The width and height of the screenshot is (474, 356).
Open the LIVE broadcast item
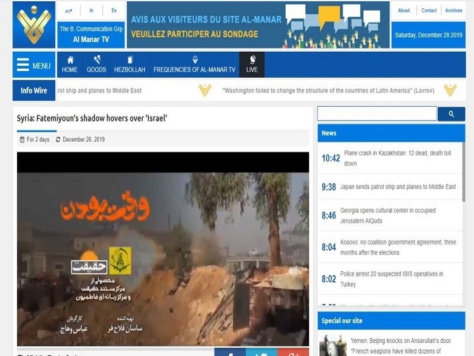pyautogui.click(x=252, y=65)
